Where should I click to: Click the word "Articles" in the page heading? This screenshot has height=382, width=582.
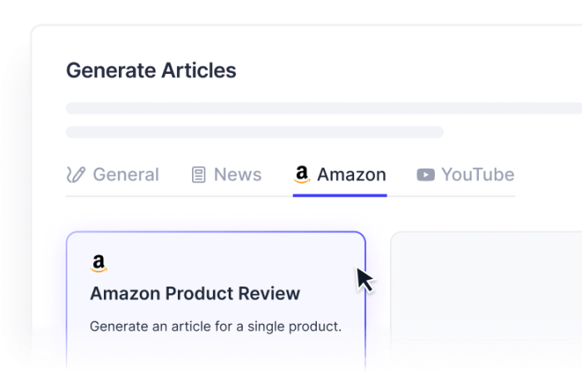click(x=196, y=71)
